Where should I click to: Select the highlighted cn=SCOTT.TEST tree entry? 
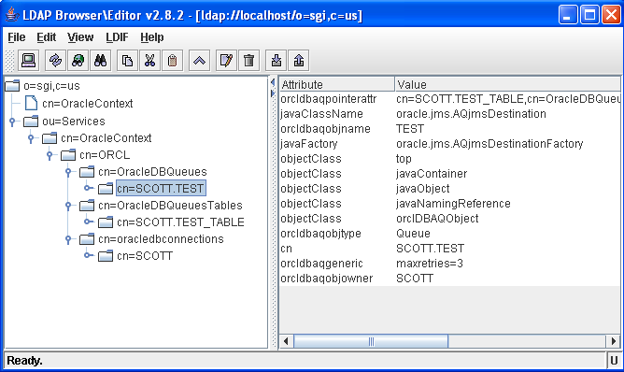click(161, 189)
